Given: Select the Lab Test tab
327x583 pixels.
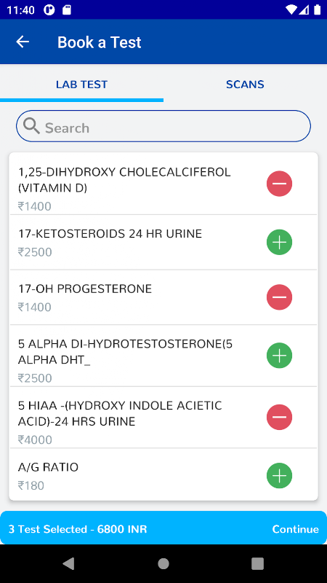Looking at the screenshot, I should pos(81,85).
